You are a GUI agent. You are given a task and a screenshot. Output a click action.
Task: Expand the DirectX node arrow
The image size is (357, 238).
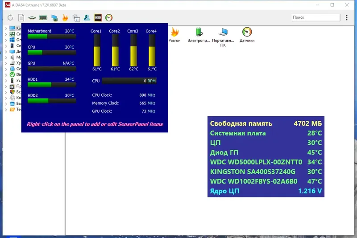tap(6, 75)
